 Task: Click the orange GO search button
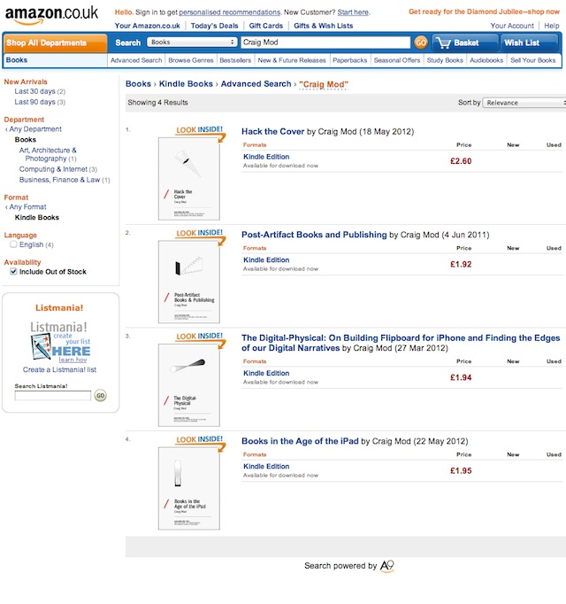click(421, 43)
